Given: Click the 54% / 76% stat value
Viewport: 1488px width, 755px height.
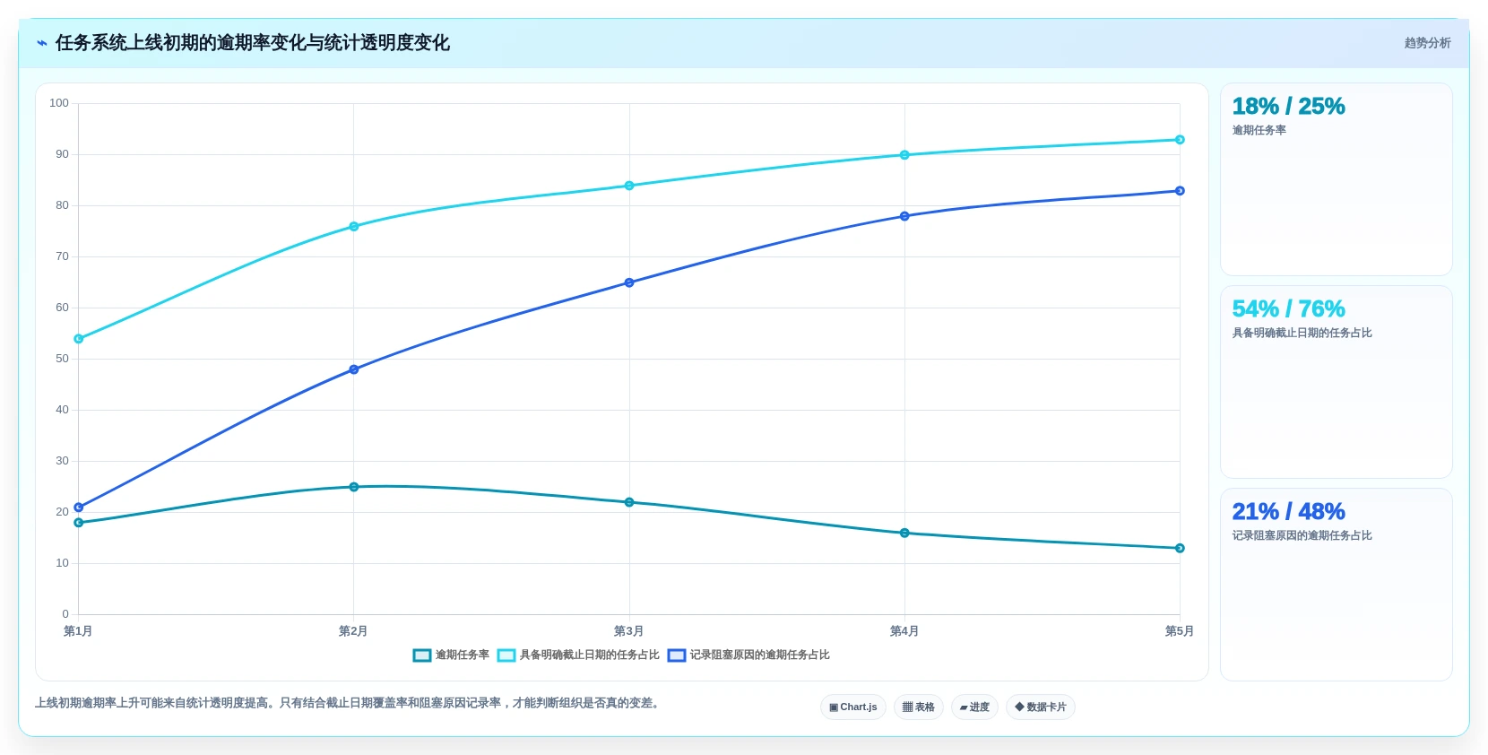Looking at the screenshot, I should (x=1288, y=309).
